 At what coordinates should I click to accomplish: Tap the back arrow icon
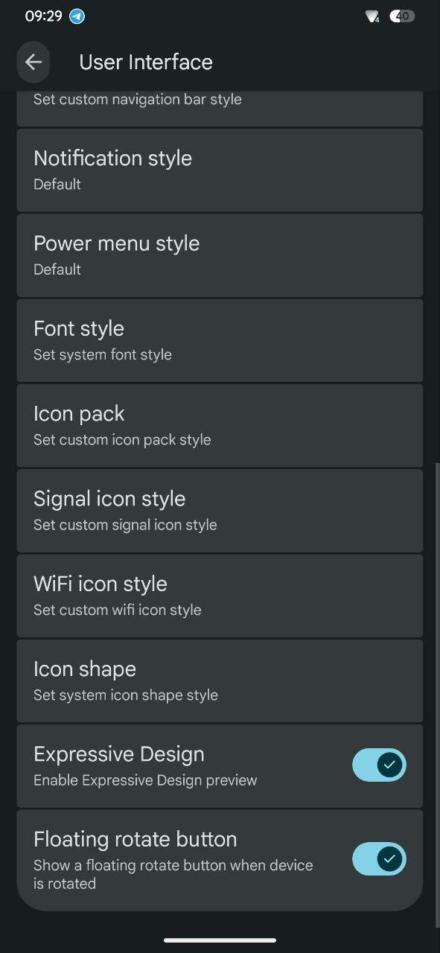[x=34, y=62]
